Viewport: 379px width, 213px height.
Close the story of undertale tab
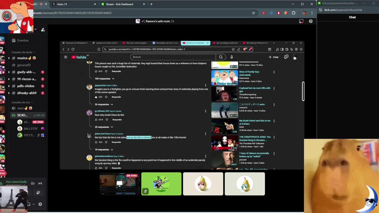click(208, 43)
